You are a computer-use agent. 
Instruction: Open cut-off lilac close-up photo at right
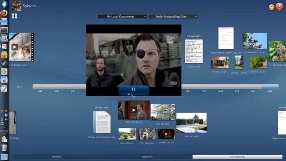click(277, 51)
